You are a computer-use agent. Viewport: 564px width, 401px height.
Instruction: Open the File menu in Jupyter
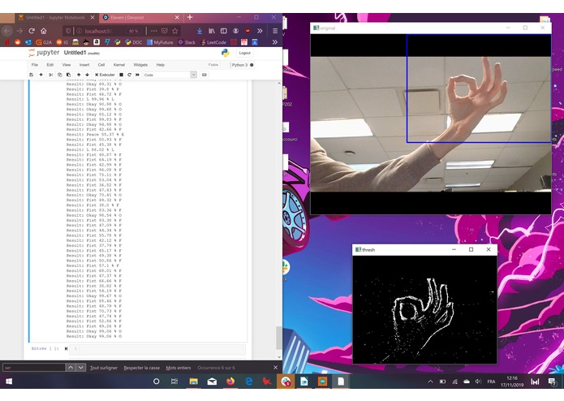point(35,65)
